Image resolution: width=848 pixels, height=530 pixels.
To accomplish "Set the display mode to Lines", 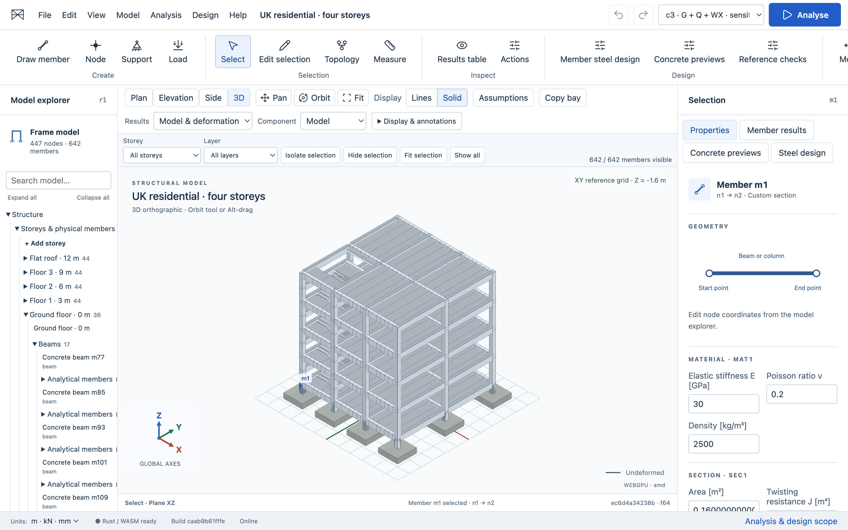I will [421, 98].
